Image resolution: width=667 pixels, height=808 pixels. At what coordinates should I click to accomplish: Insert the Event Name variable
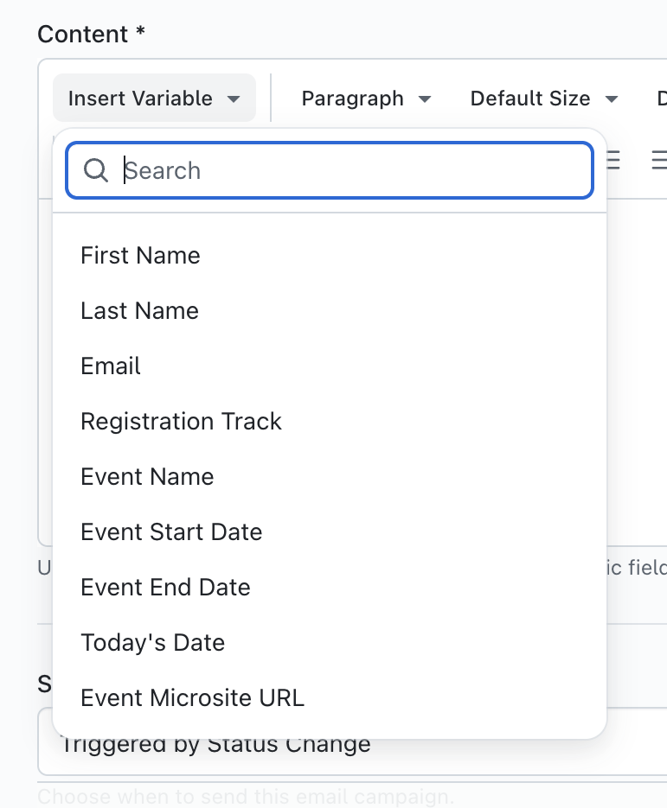pos(147,477)
